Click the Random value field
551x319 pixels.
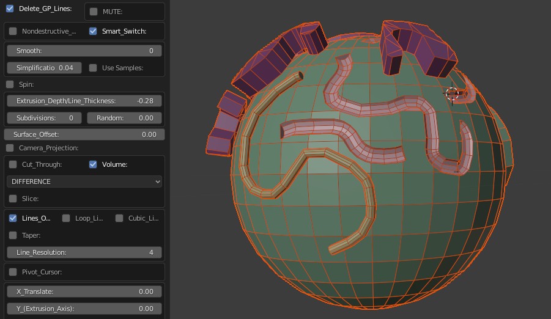124,118
